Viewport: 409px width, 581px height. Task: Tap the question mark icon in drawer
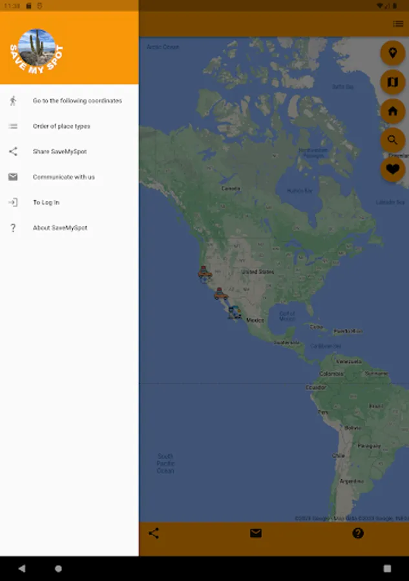(x=13, y=228)
